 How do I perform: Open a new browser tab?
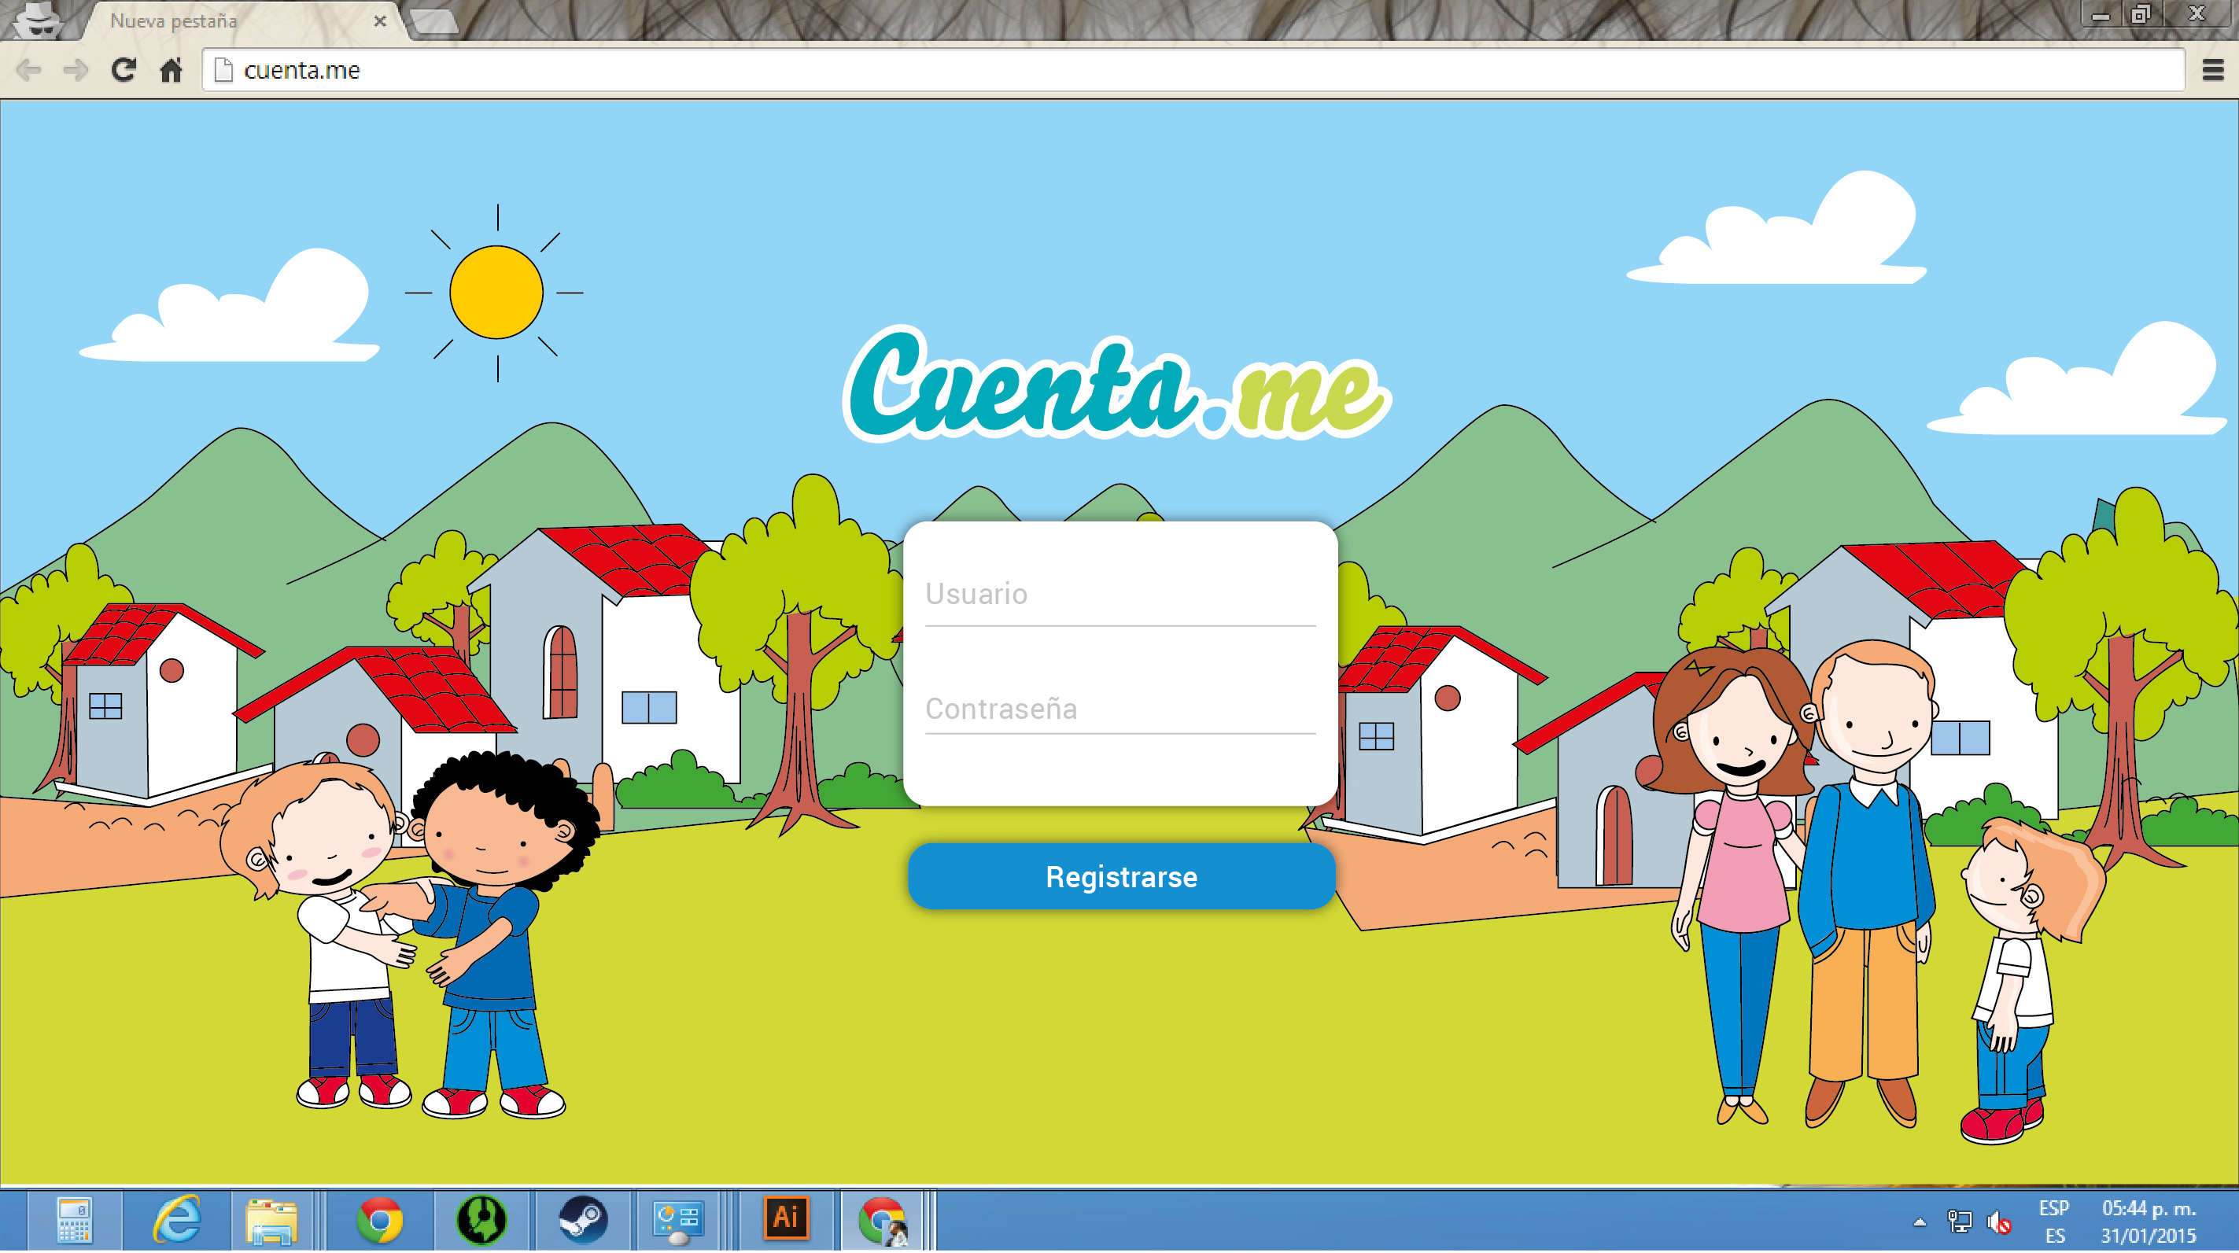(x=433, y=21)
